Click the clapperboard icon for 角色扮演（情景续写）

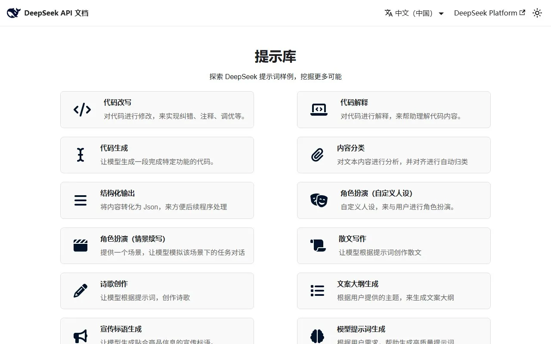coord(80,246)
